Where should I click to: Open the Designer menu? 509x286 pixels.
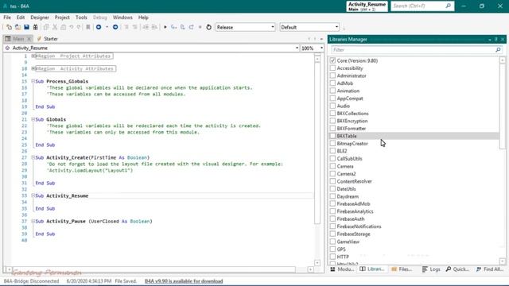[40, 17]
